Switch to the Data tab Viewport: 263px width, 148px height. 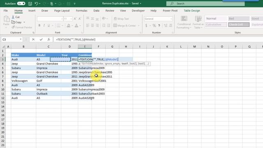(96, 11)
